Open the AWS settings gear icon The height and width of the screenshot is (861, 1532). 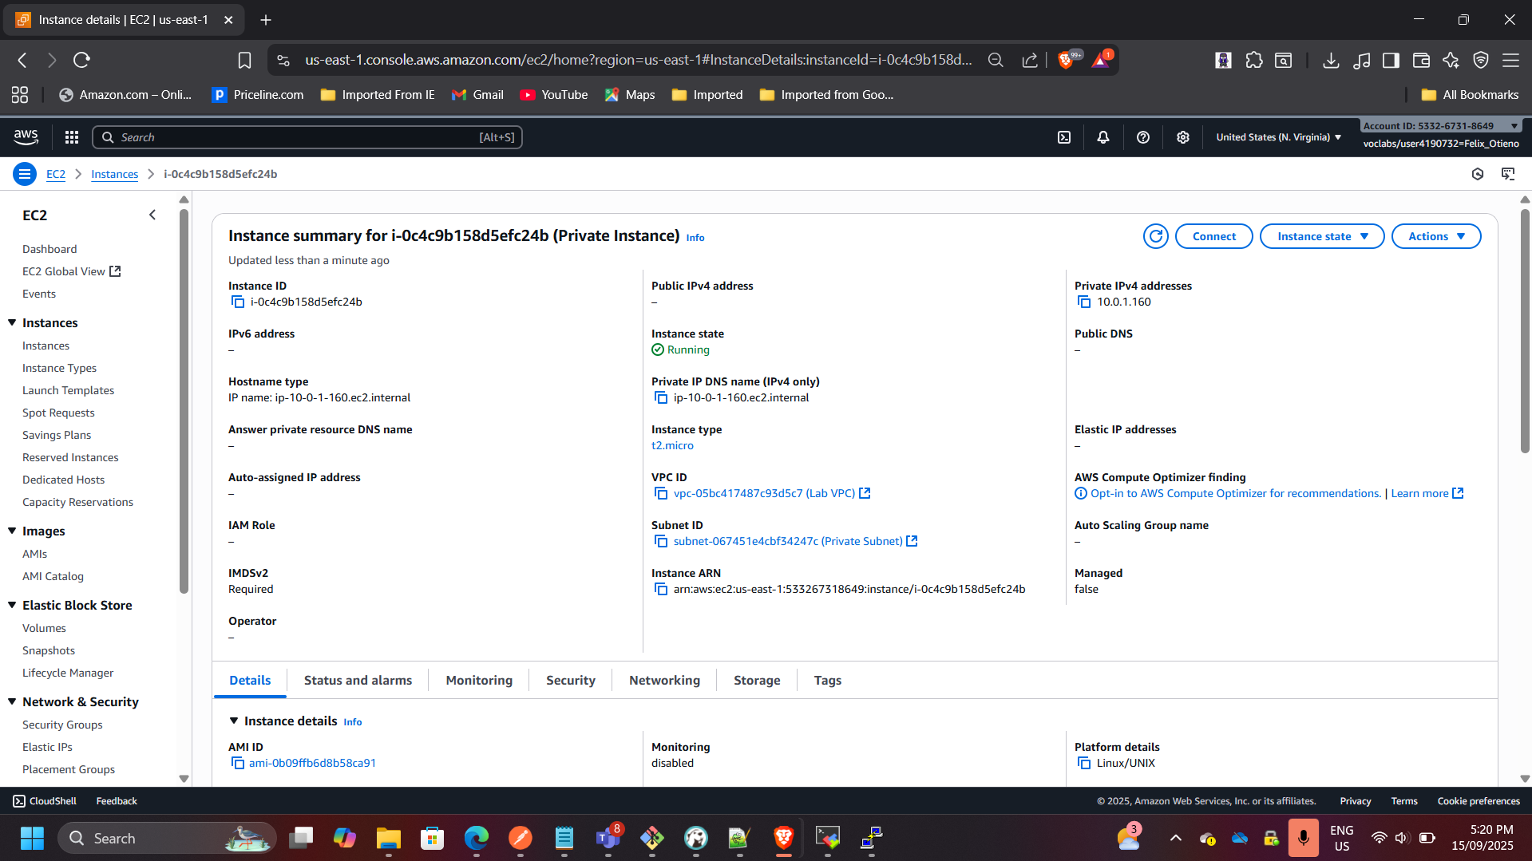pyautogui.click(x=1183, y=137)
